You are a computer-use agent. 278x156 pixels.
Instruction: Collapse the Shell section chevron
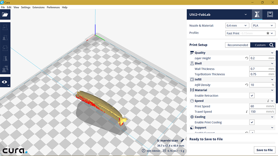(x=272, y=63)
